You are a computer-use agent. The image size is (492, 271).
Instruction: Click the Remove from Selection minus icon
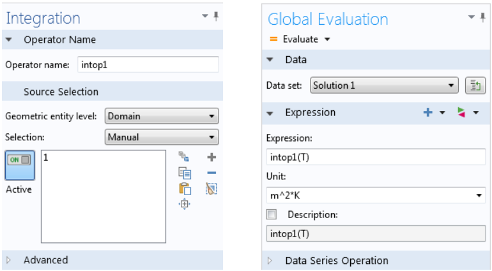coord(211,172)
